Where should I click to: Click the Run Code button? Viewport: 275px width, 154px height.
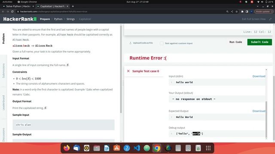235,42
